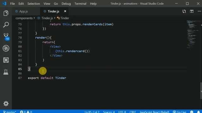
Task: Click the opening View tag on line 80
Action: pyautogui.click(x=55, y=46)
